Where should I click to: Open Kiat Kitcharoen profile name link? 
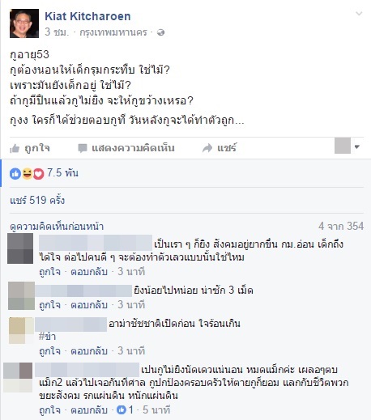point(87,16)
